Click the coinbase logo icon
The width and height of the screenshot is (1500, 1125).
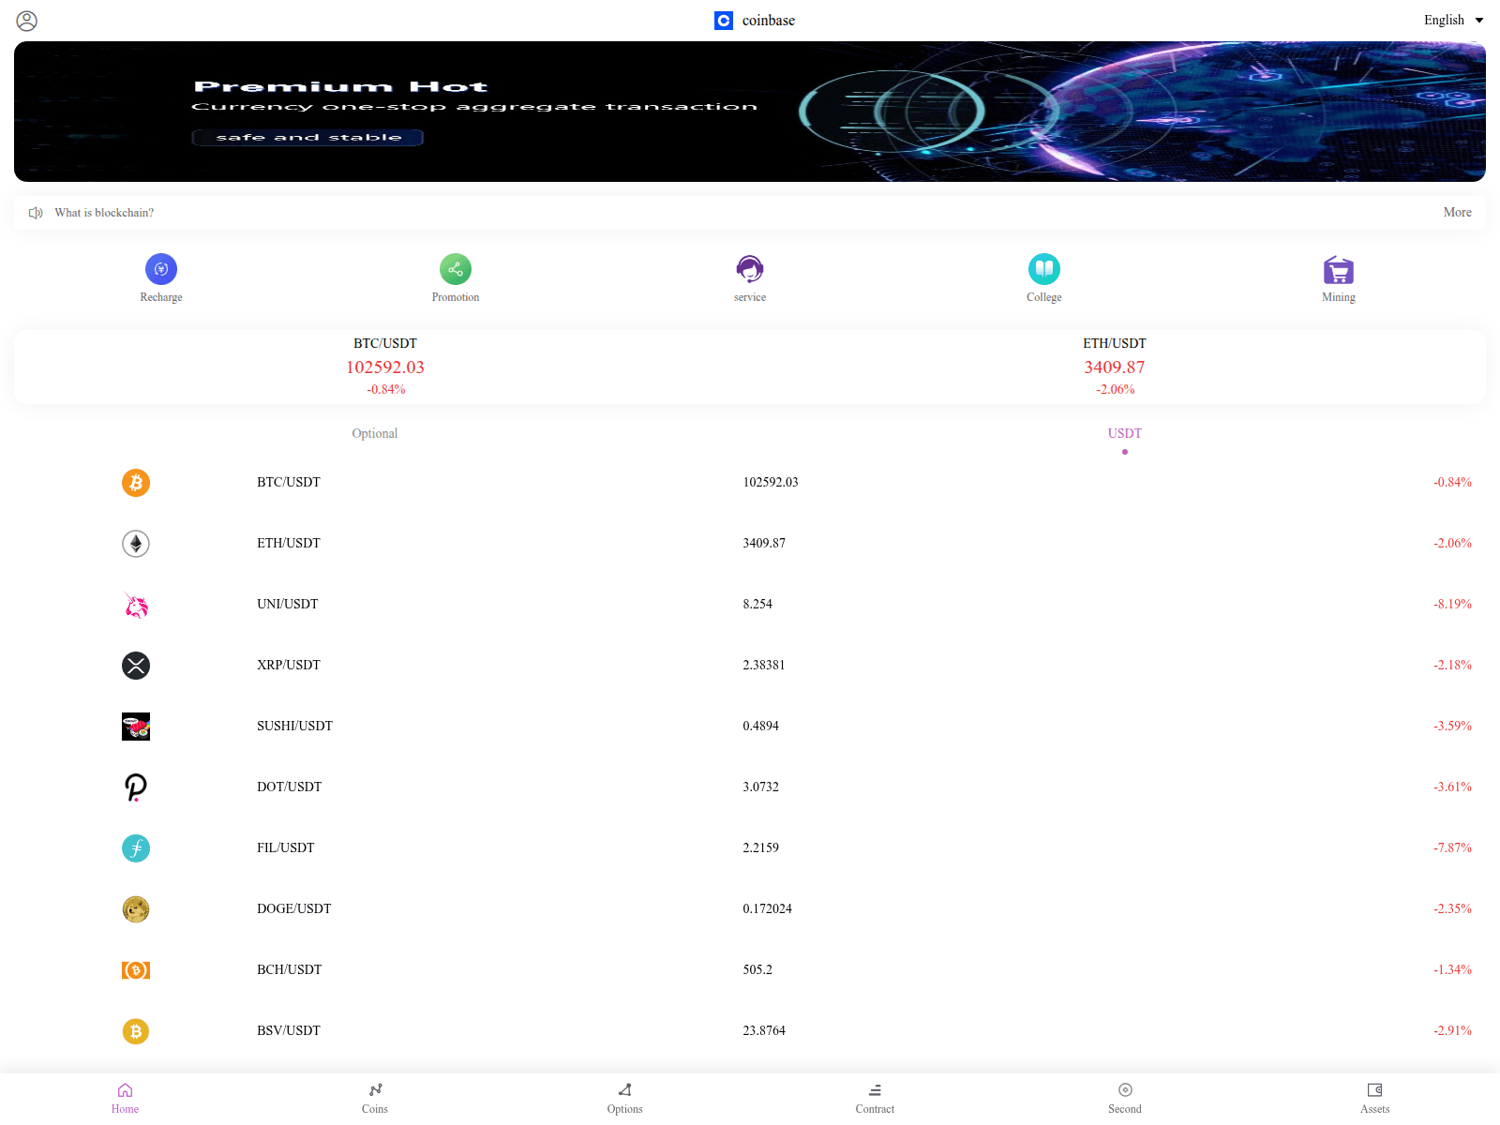(724, 21)
